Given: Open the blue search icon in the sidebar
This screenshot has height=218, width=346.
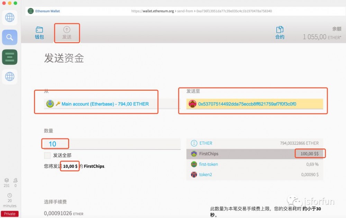Looking at the screenshot, I should click(x=9, y=37).
